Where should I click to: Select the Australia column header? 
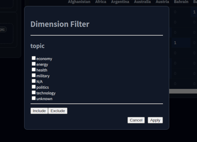tap(142, 2)
